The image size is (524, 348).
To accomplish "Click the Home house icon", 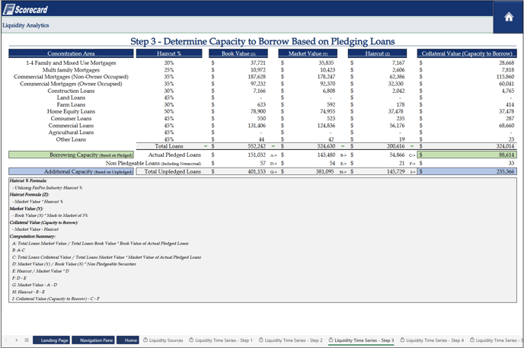I will coord(508,17).
